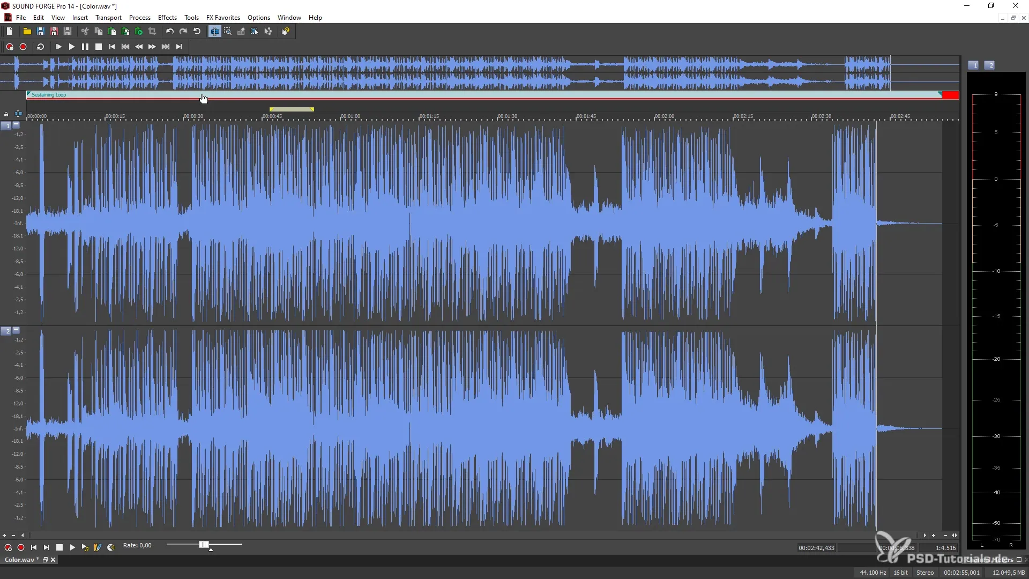Viewport: 1029px width, 579px height.
Task: Click the gray Save All disk icon
Action: point(68,31)
